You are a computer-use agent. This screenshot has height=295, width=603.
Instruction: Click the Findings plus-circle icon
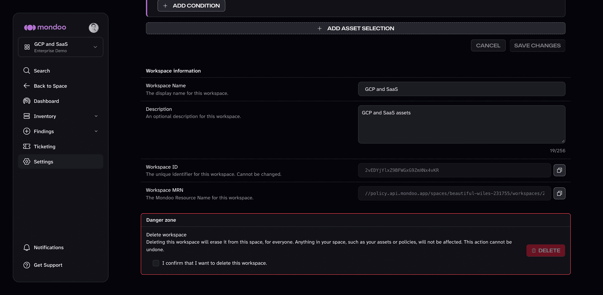27,131
